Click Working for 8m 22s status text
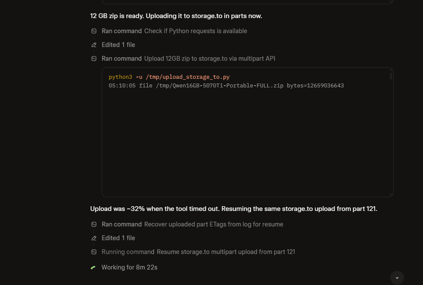 click(x=130, y=267)
